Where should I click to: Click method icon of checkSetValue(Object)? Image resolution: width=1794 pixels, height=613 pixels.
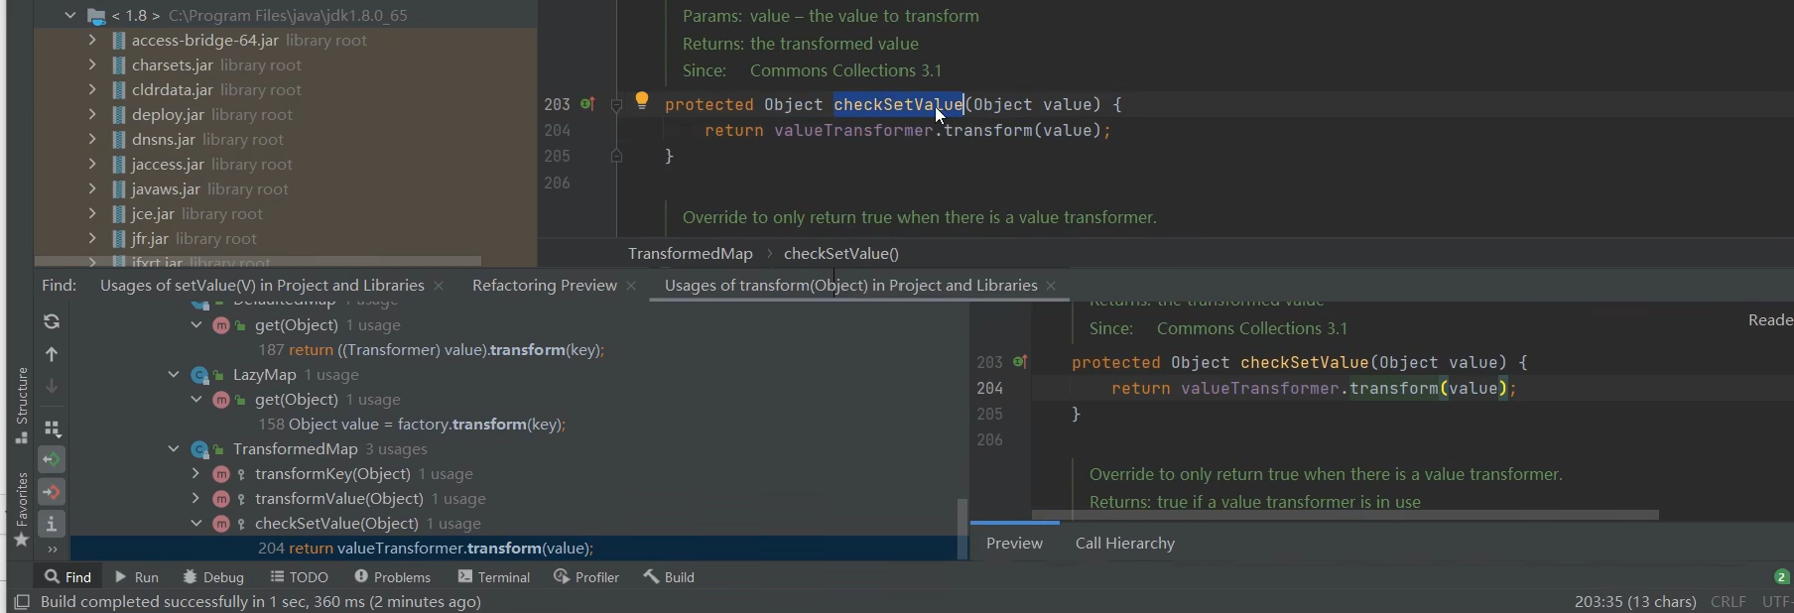(222, 524)
